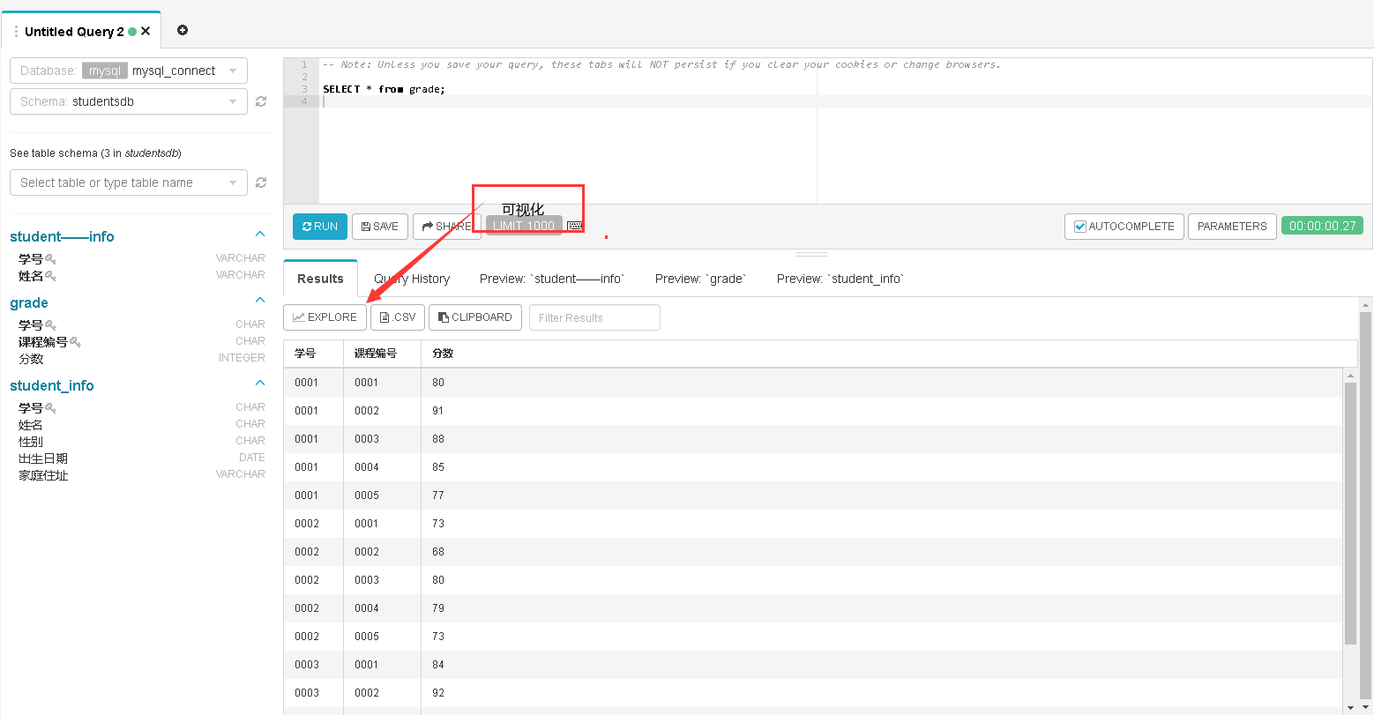Click the results table vertical scrollbar
Viewport: 1374px width, 723px height.
1350,513
